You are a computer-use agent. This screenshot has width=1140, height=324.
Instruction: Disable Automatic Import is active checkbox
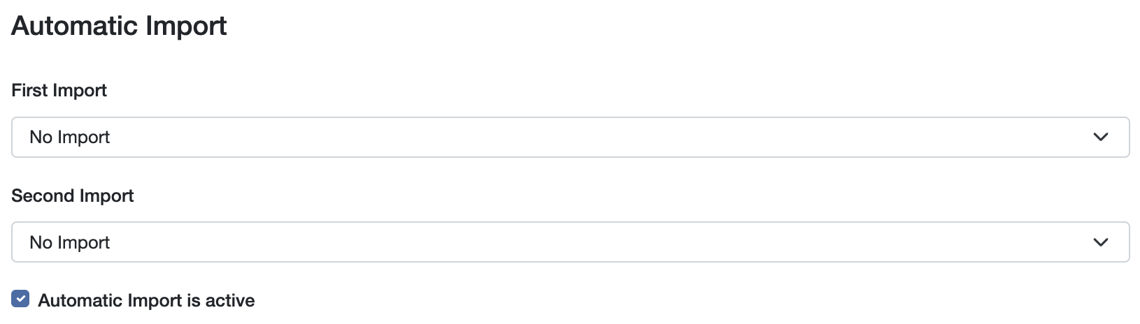click(20, 300)
